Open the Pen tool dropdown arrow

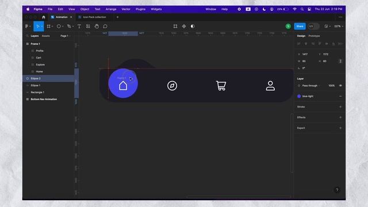point(73,26)
